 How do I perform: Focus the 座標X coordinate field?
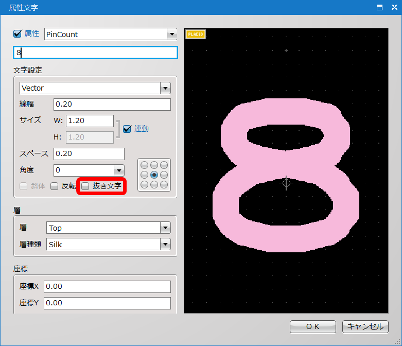coord(107,286)
